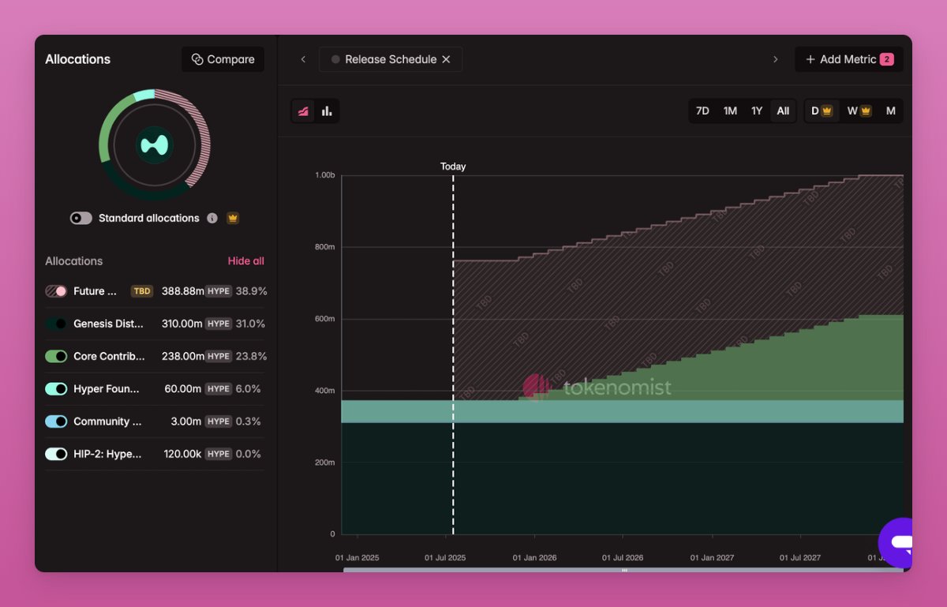
Task: Click the 3.00m value
Action: [x=188, y=422]
